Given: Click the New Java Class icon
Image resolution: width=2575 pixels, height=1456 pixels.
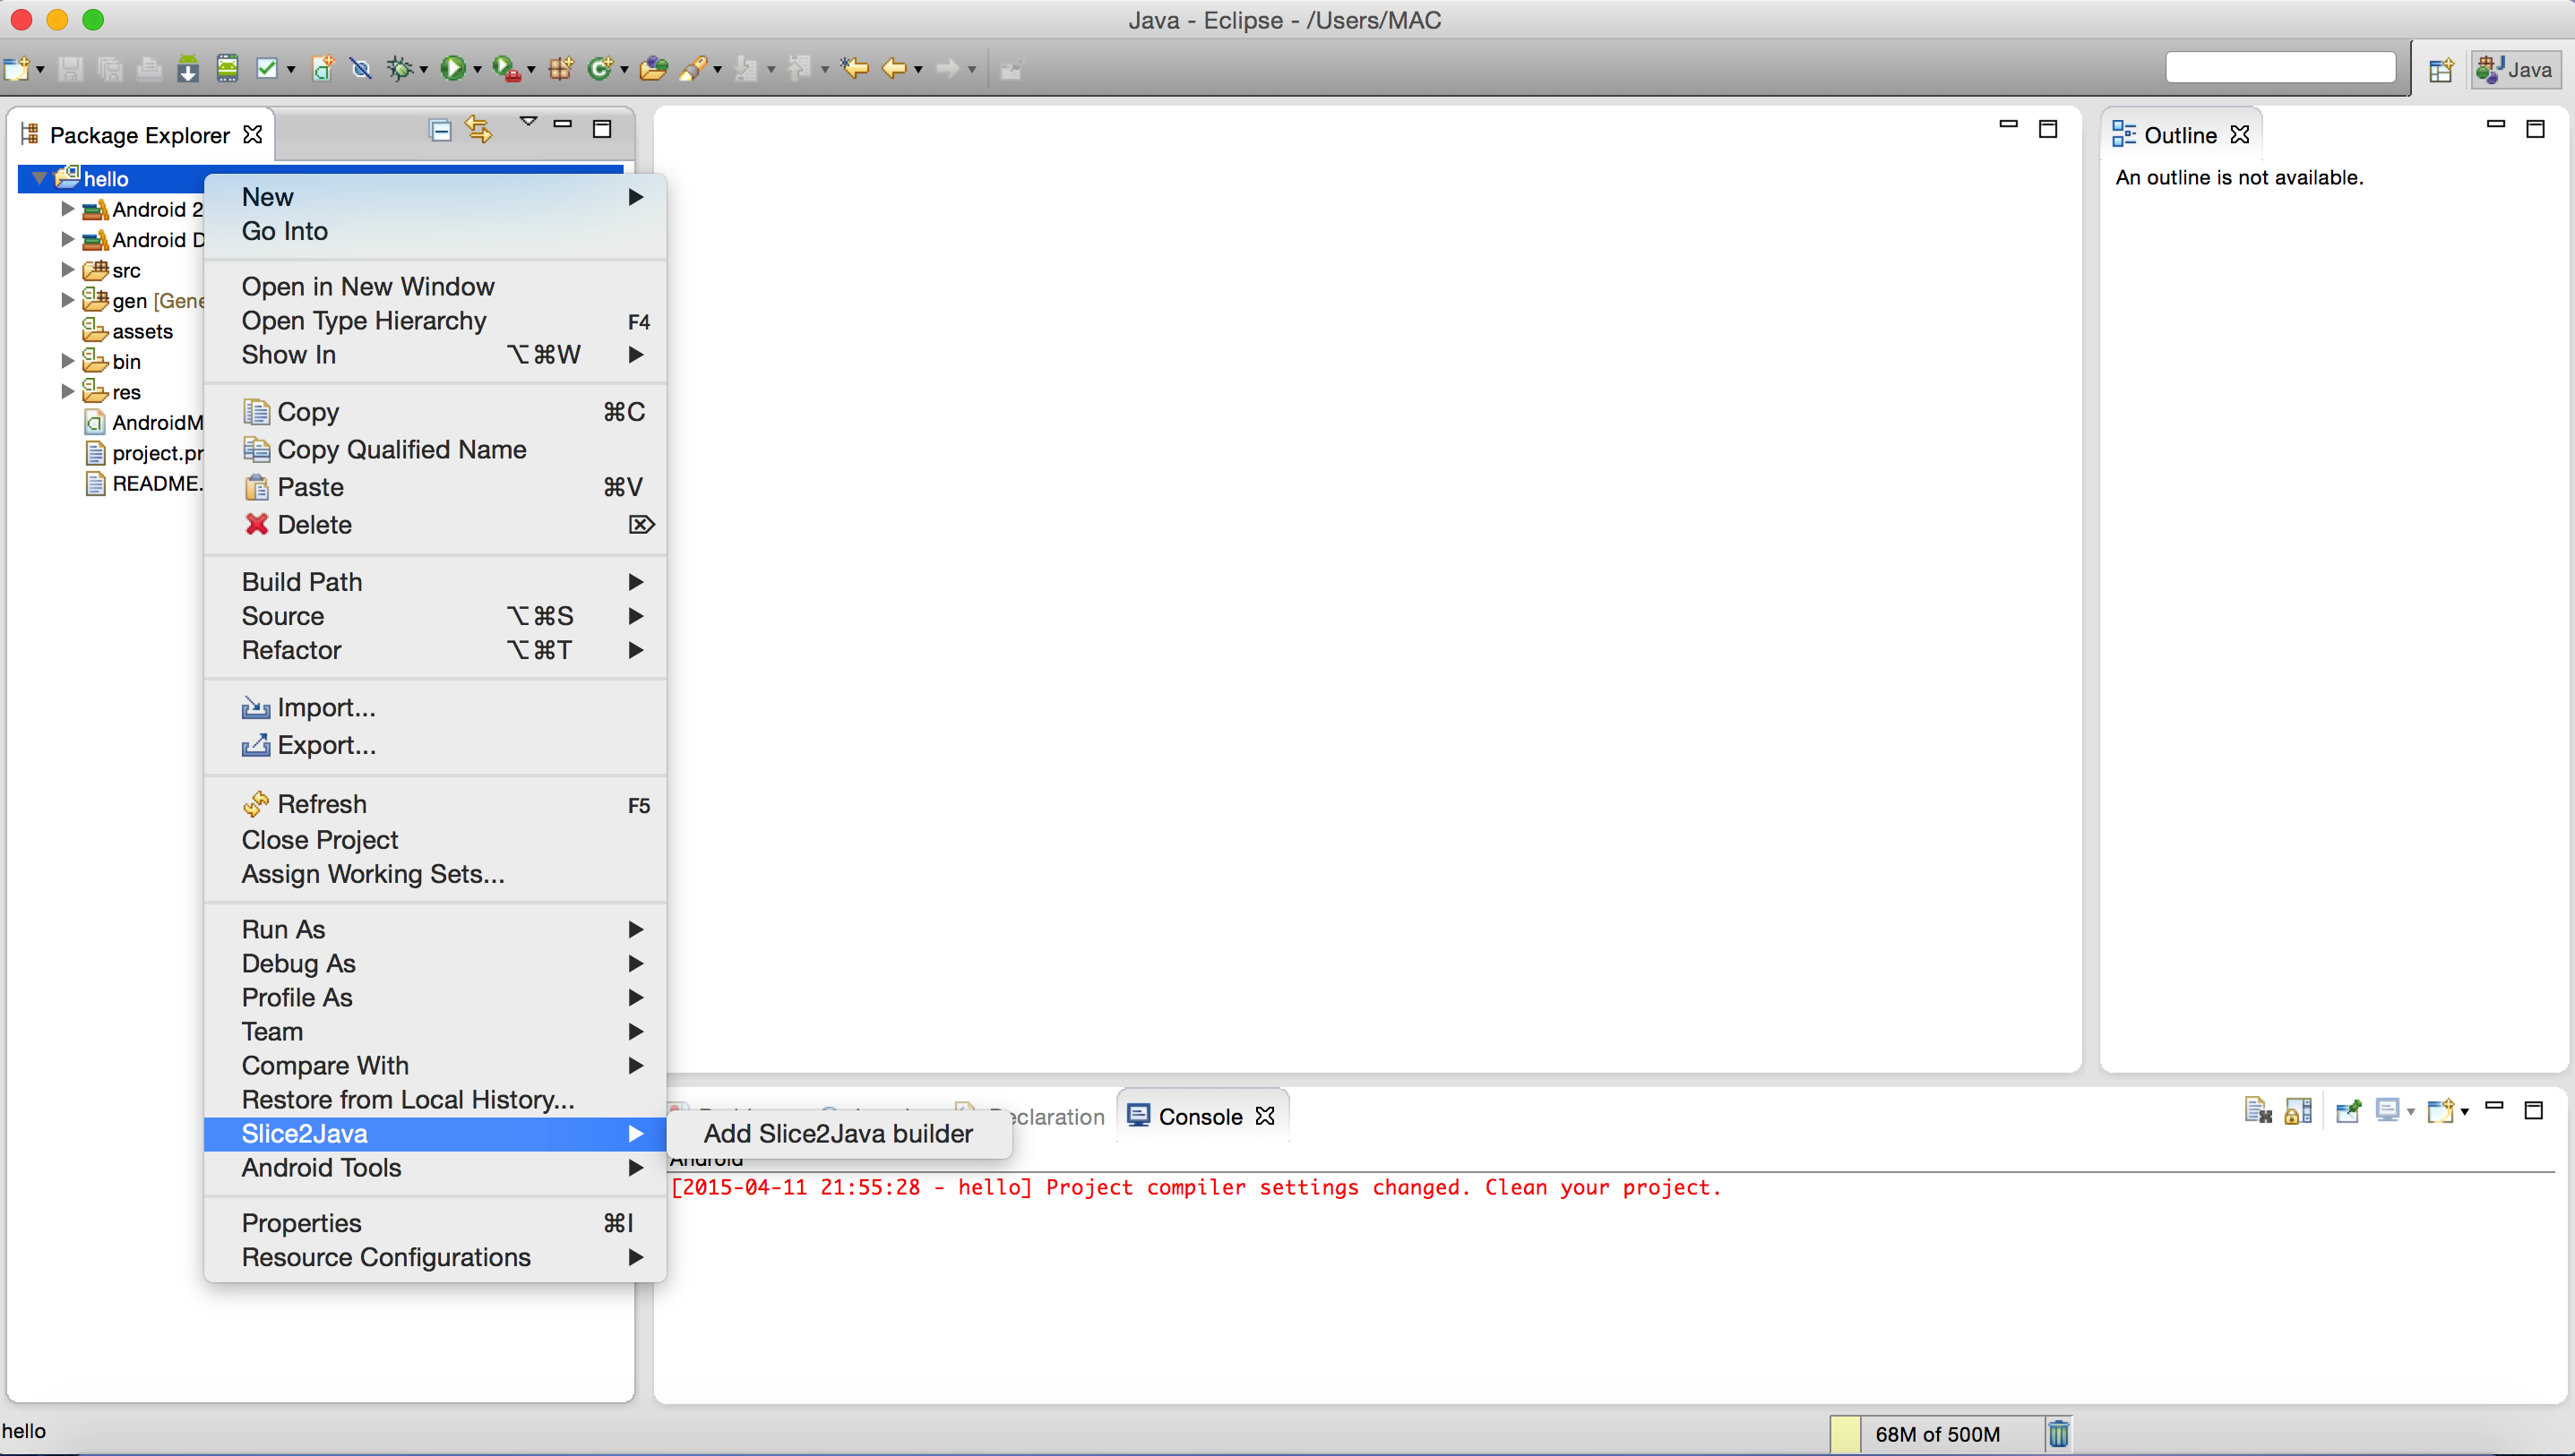Looking at the screenshot, I should point(599,68).
